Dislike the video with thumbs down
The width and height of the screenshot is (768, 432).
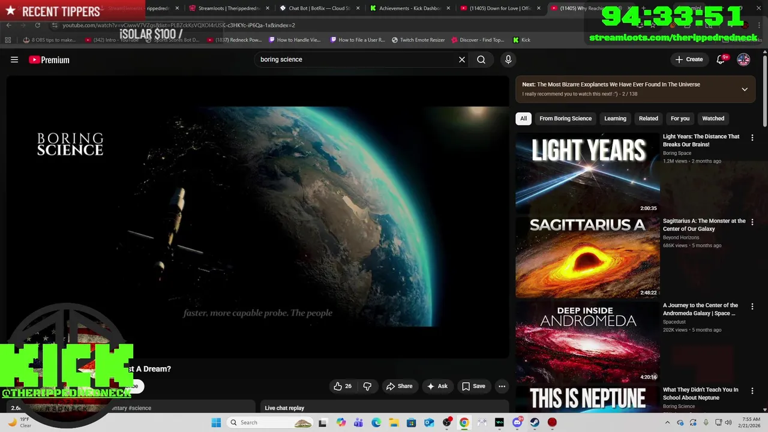coord(367,386)
